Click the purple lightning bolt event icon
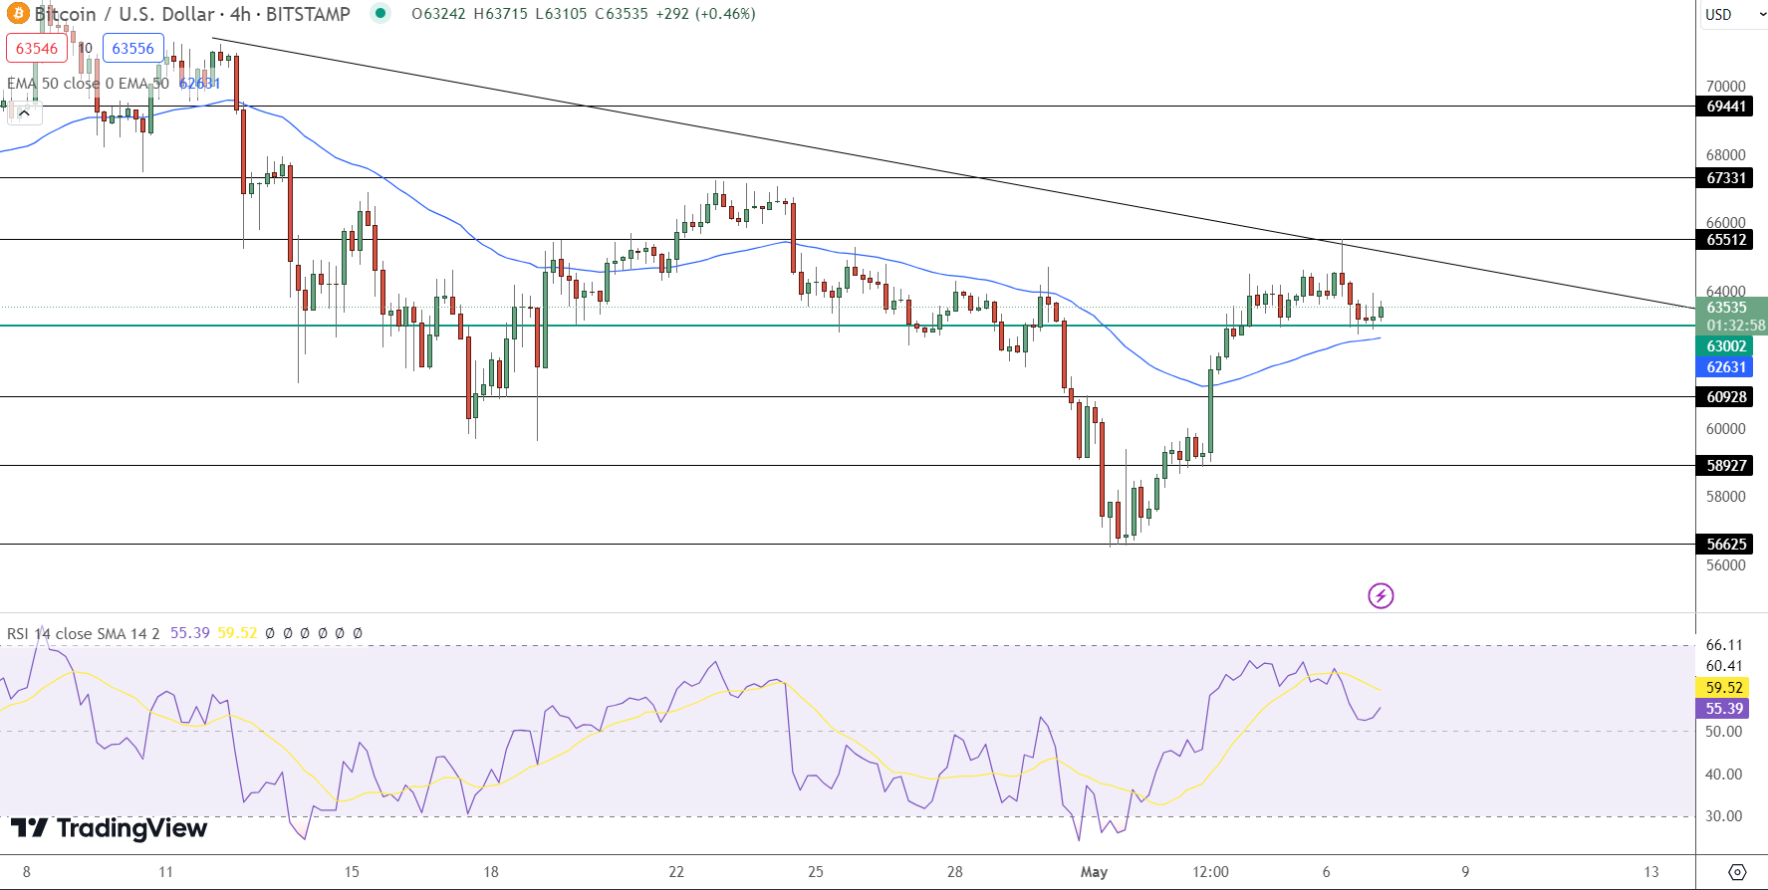The width and height of the screenshot is (1768, 890). 1381,596
